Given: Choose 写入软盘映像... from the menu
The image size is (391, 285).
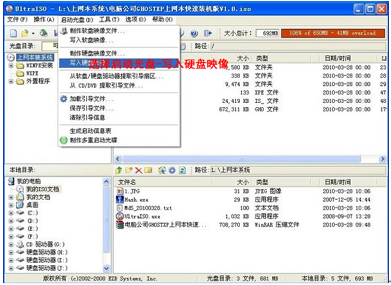Looking at the screenshot, I should tap(119, 40).
